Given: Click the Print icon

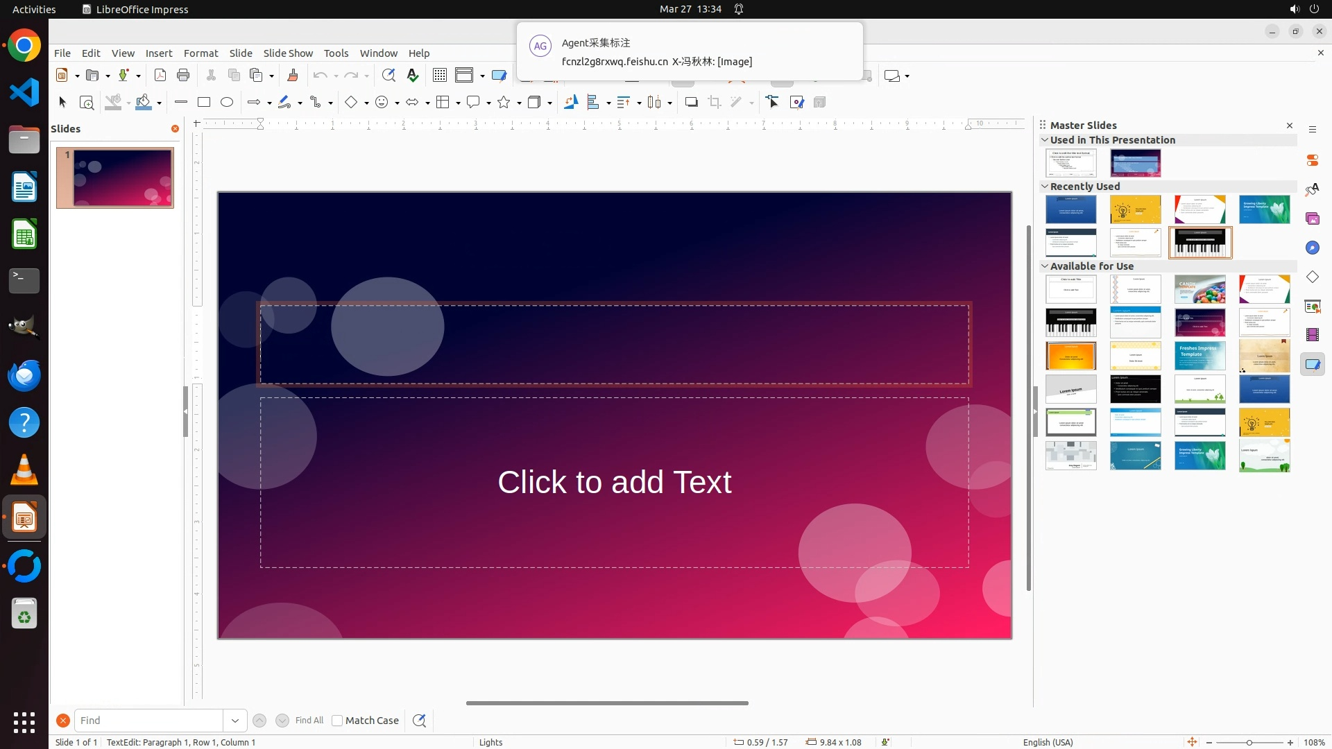Looking at the screenshot, I should click(183, 76).
